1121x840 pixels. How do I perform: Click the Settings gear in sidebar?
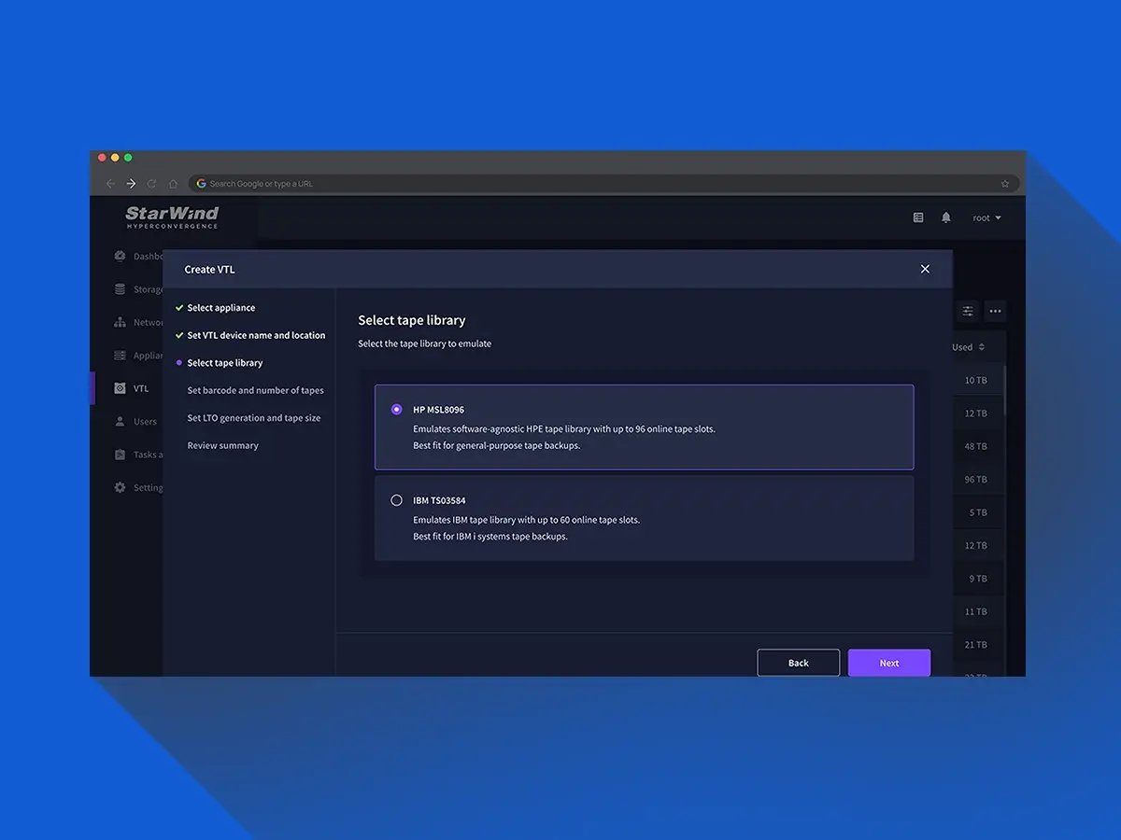pos(120,487)
